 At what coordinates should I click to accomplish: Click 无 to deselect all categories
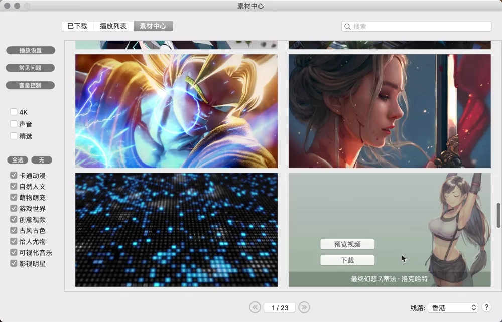(x=42, y=160)
